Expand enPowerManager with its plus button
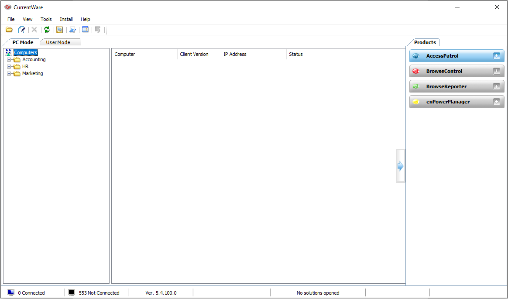 (x=496, y=102)
